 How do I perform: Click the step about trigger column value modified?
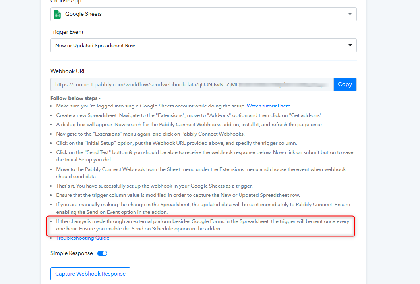(178, 195)
